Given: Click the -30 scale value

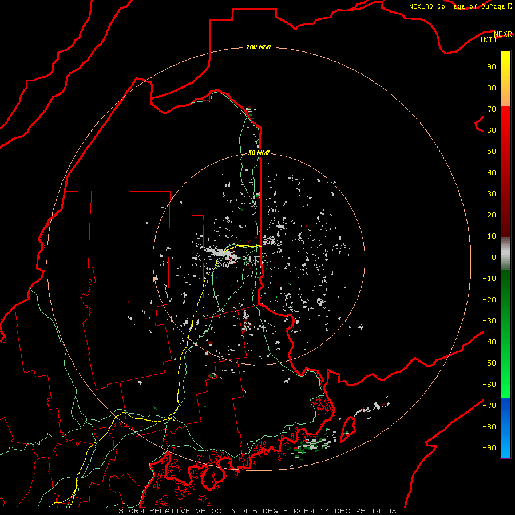Looking at the screenshot, I should 489,321.
